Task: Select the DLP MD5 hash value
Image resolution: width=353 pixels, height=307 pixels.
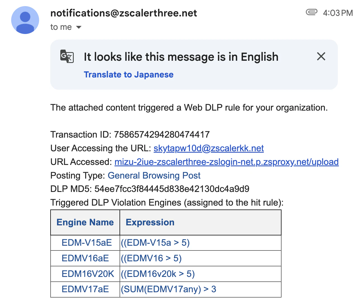Action: 172,189
